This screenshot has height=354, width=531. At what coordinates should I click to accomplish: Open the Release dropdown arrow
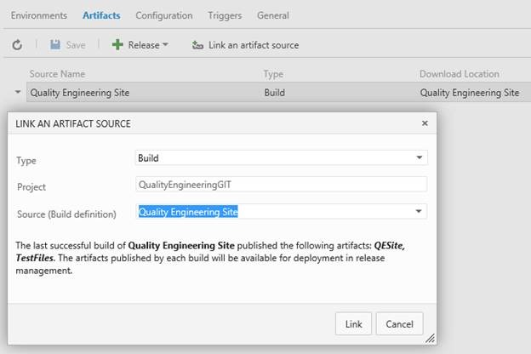pos(165,44)
